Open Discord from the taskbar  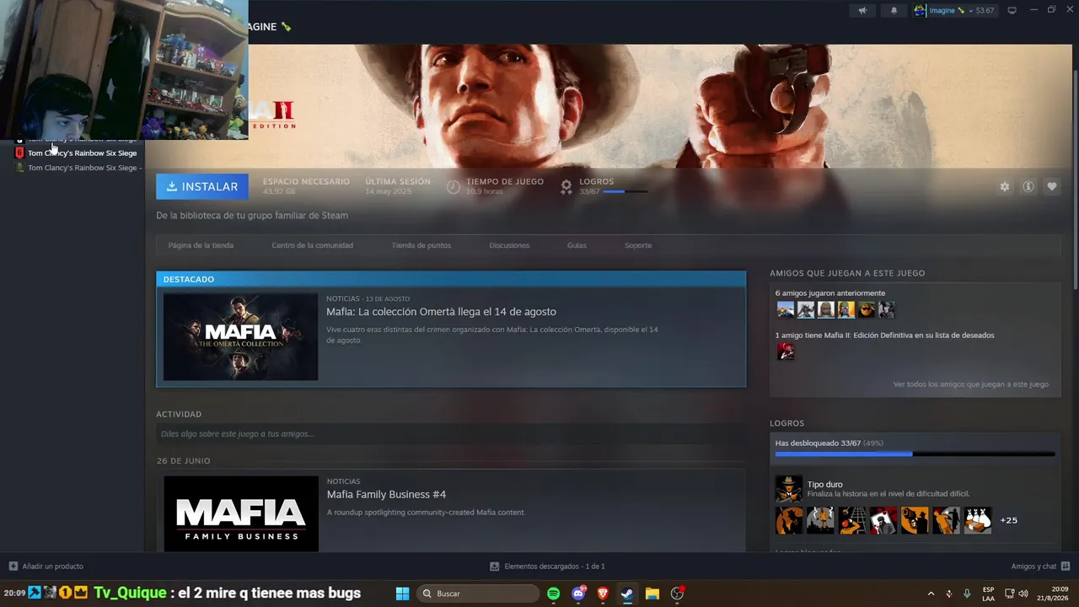click(578, 594)
